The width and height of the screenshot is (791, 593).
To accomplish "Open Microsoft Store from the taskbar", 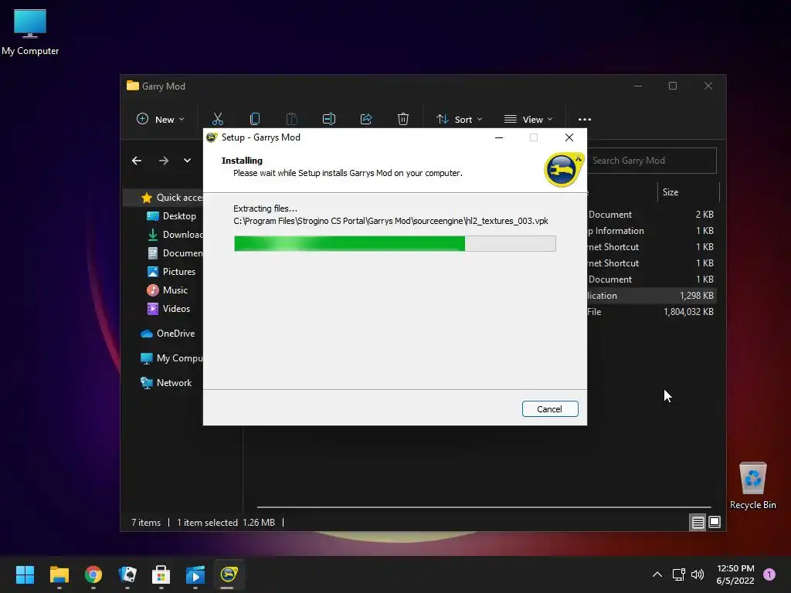I will click(161, 574).
